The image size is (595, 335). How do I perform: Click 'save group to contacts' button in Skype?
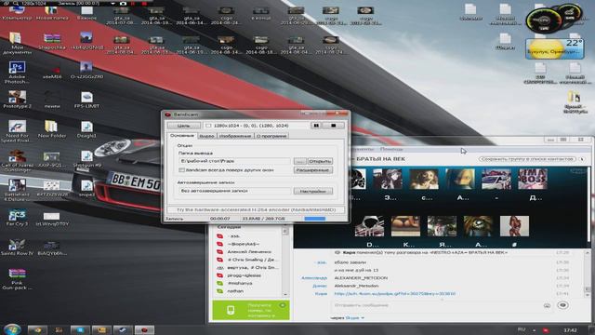[x=527, y=159]
